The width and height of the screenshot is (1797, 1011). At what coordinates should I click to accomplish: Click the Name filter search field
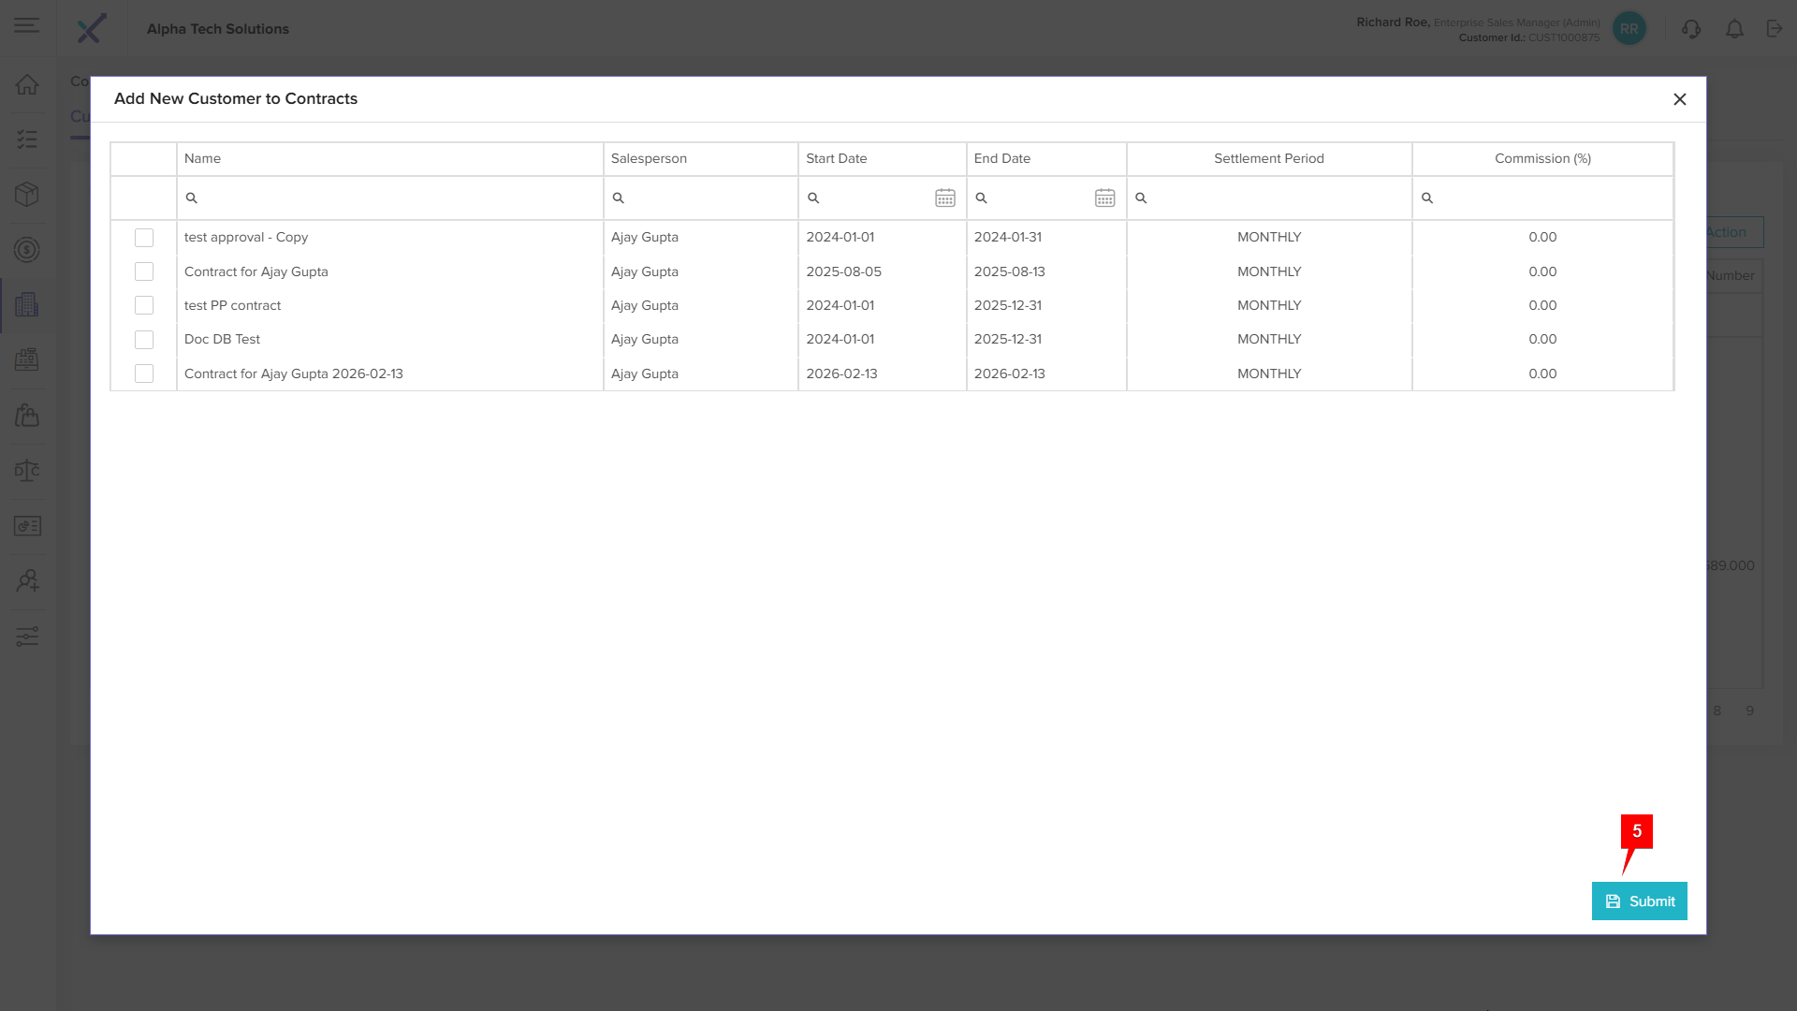393,198
